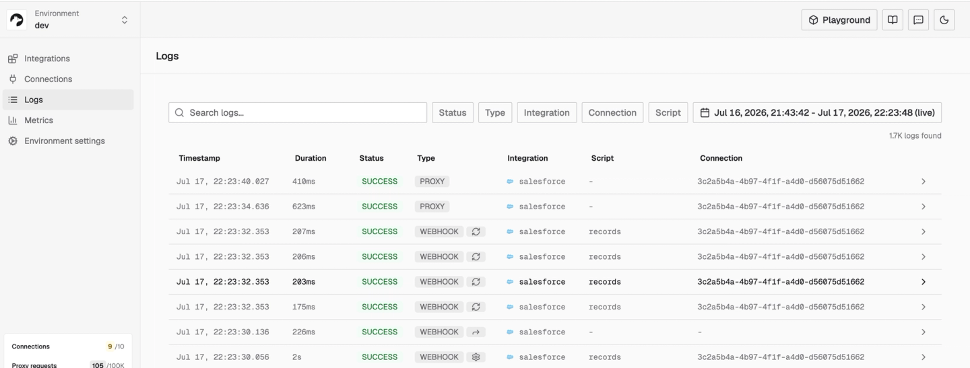Click timestamp Jul 17, 22:23:30.056

click(x=222, y=357)
